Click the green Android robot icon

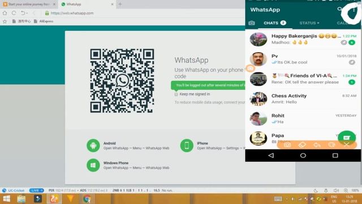(93, 146)
